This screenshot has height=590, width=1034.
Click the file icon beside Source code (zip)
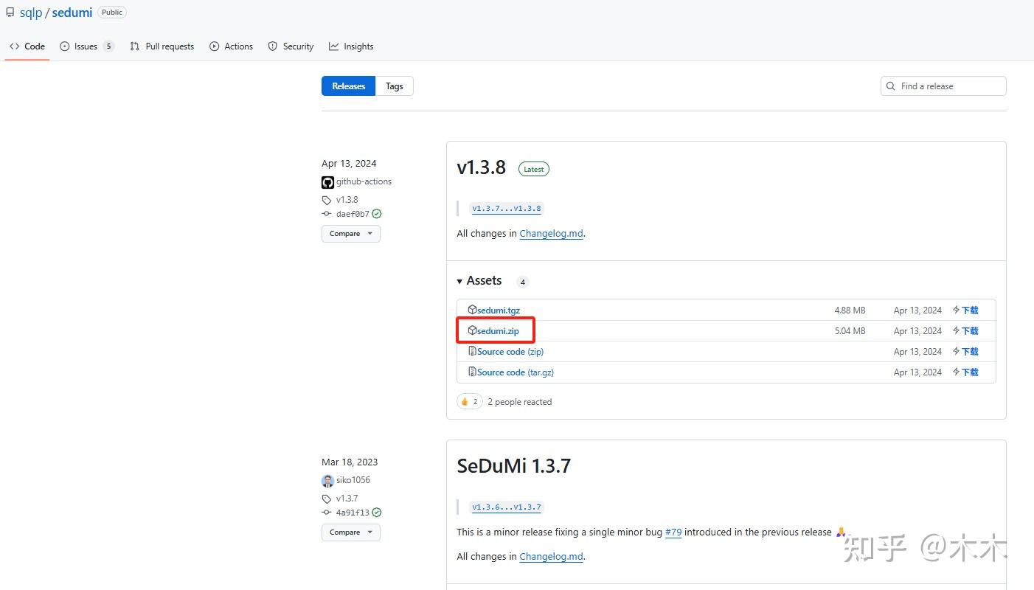point(472,351)
